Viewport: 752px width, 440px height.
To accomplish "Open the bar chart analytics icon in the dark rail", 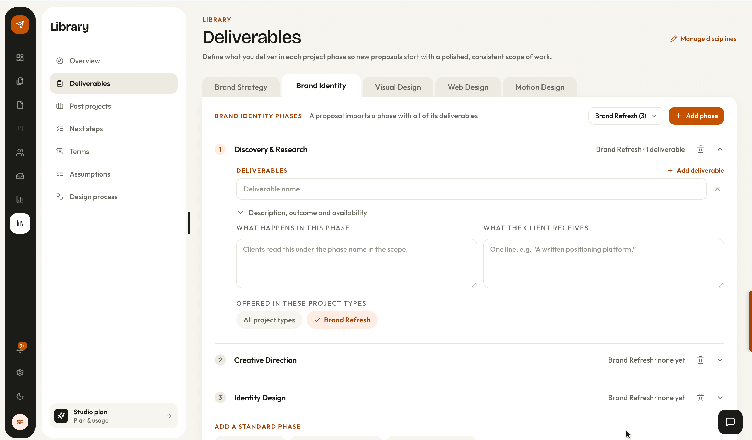I will [20, 200].
